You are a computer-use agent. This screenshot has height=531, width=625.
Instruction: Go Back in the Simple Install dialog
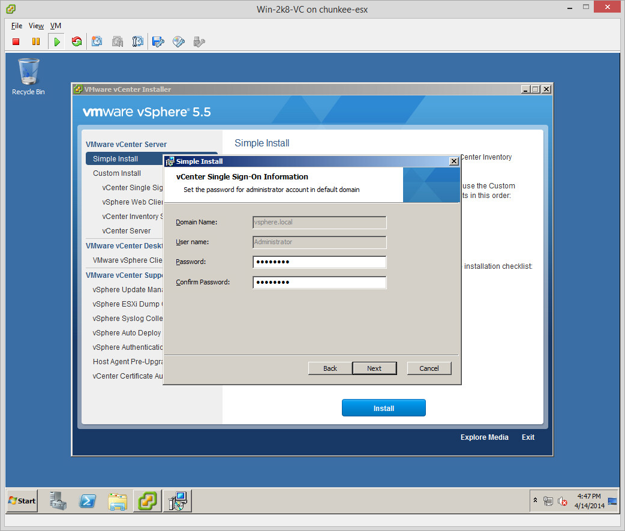pos(330,368)
